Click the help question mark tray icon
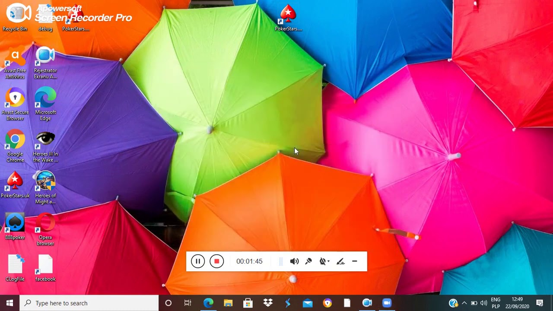 click(453, 303)
